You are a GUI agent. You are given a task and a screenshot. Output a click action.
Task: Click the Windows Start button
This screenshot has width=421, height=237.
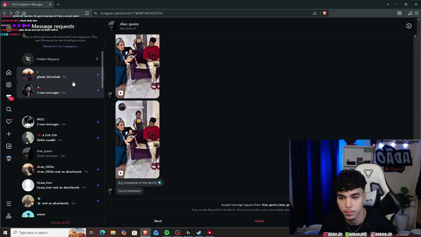click(x=5, y=233)
